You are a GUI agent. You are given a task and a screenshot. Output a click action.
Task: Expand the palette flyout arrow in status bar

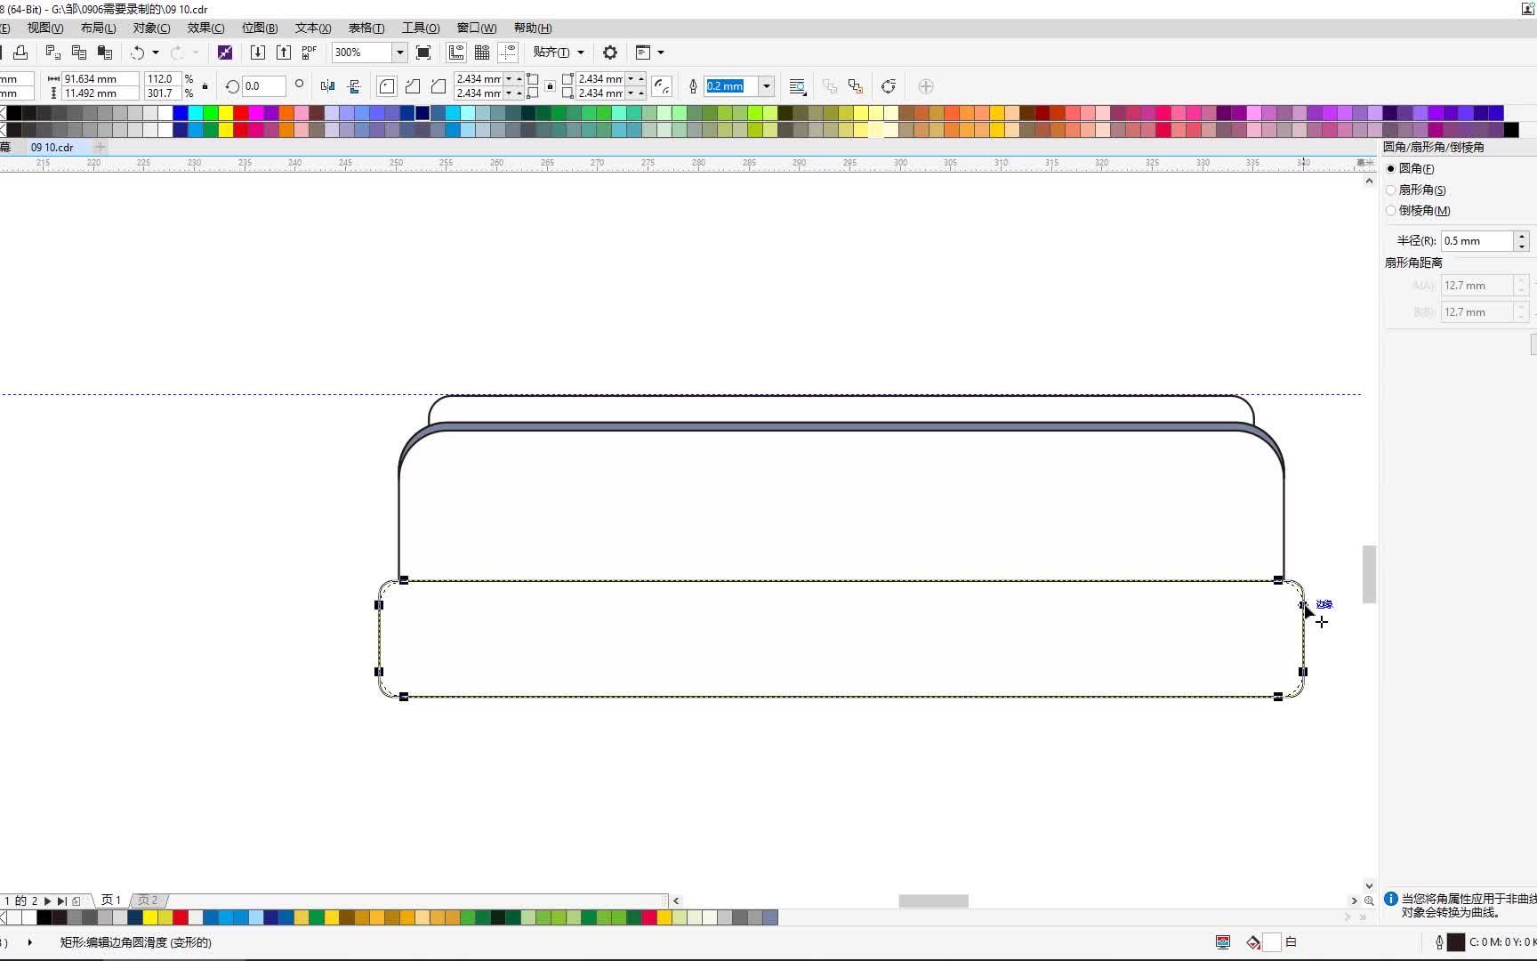tap(30, 942)
